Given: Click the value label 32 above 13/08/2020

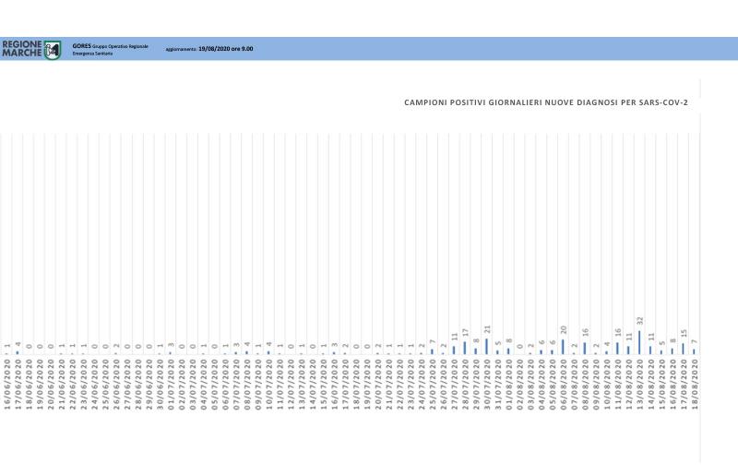Looking at the screenshot, I should (x=639, y=321).
